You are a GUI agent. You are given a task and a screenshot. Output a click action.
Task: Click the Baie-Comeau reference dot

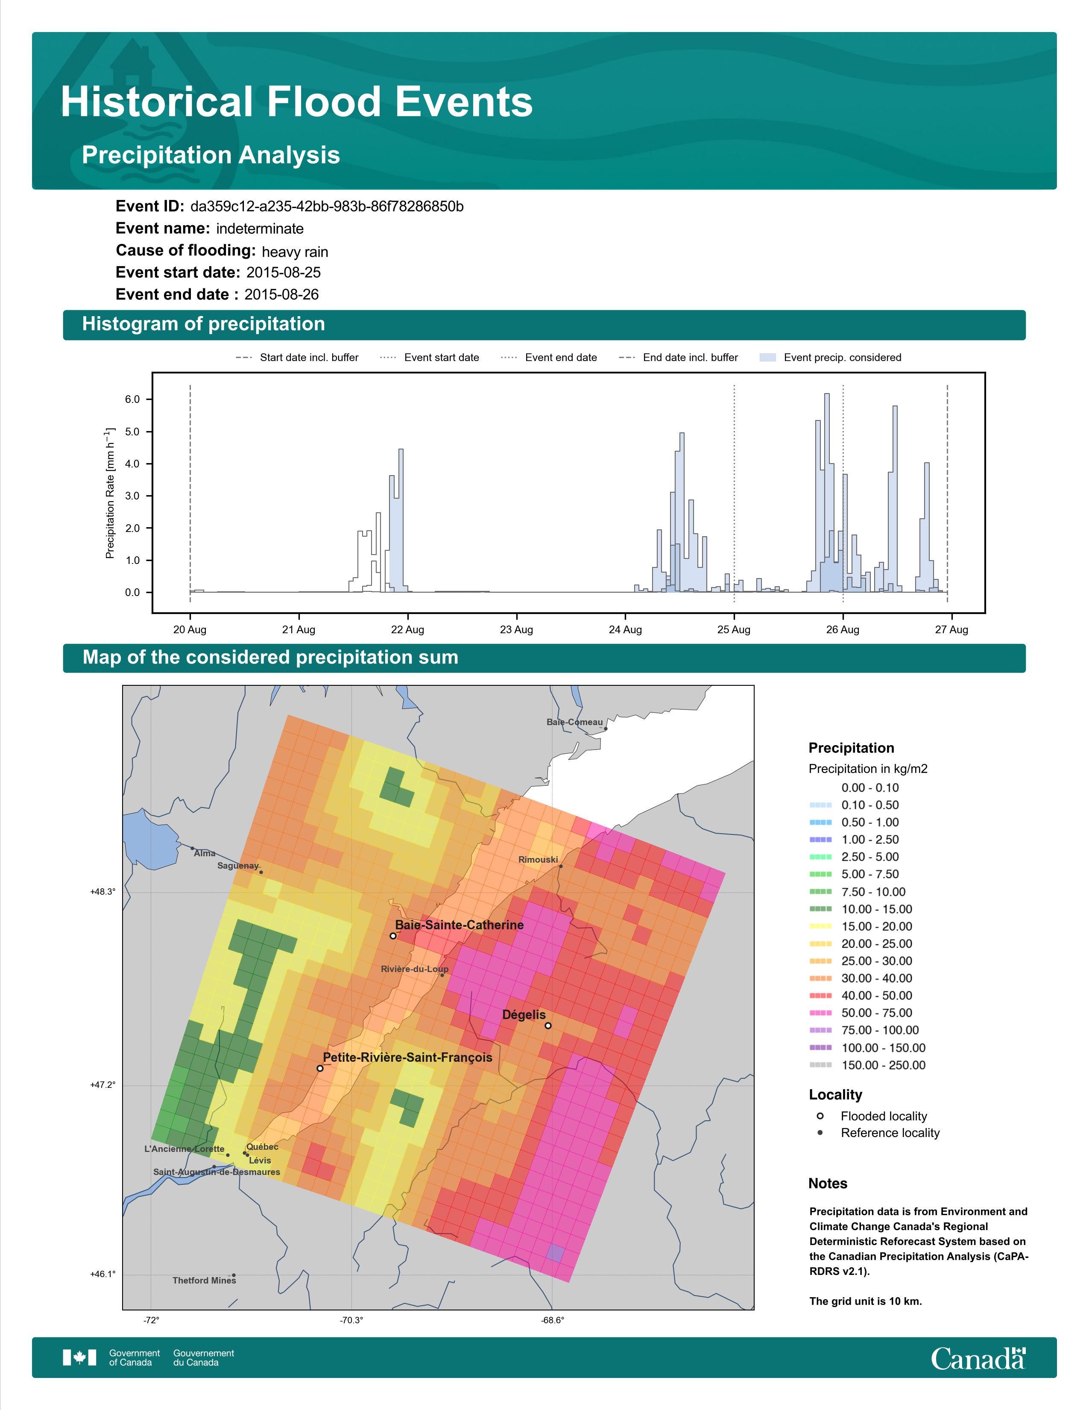[606, 729]
